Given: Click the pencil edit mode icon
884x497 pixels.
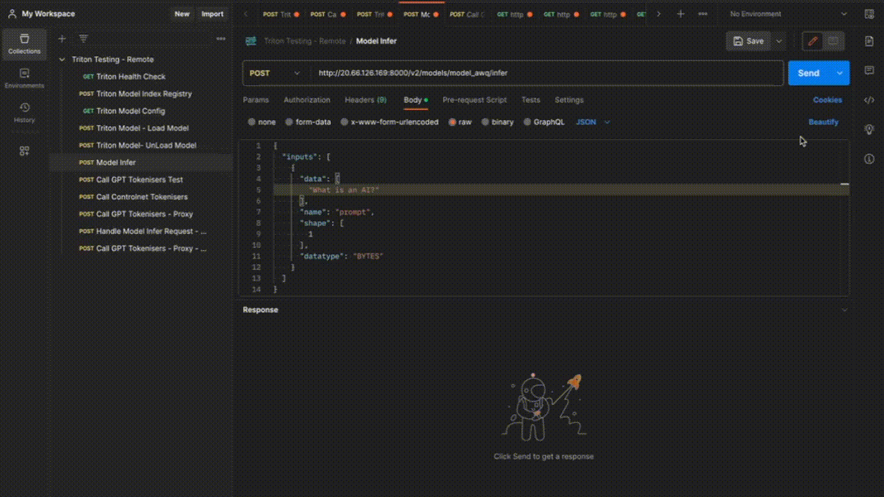Looking at the screenshot, I should click(813, 41).
